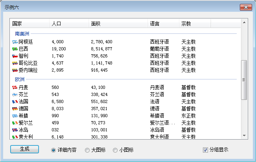
Task: Click the 面积 column header
Action: coord(118,24)
